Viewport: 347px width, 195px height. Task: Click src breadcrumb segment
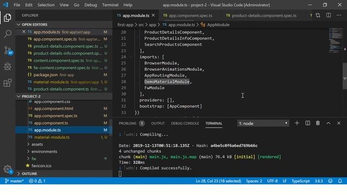(x=141, y=25)
